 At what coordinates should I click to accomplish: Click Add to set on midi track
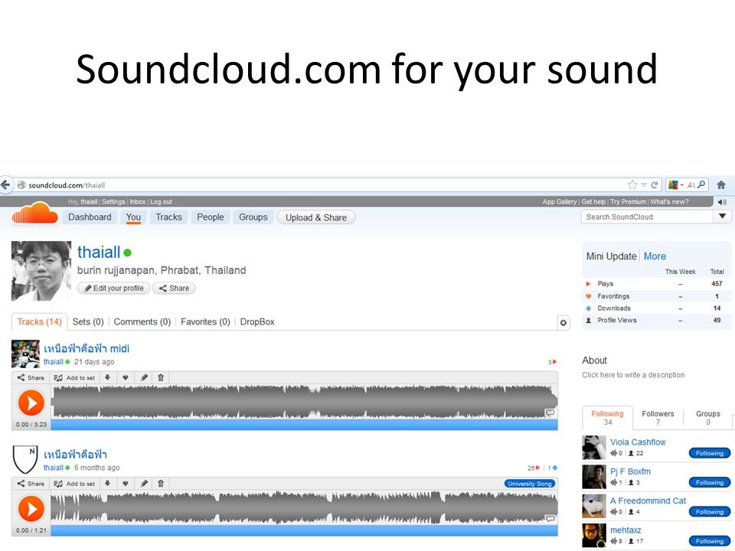click(74, 377)
